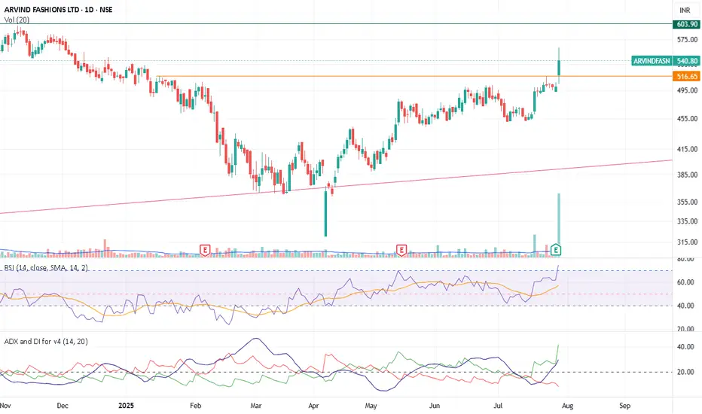Select the ADX and DI for v4 label
Viewport: 702px width, 414px height.
[46, 342]
